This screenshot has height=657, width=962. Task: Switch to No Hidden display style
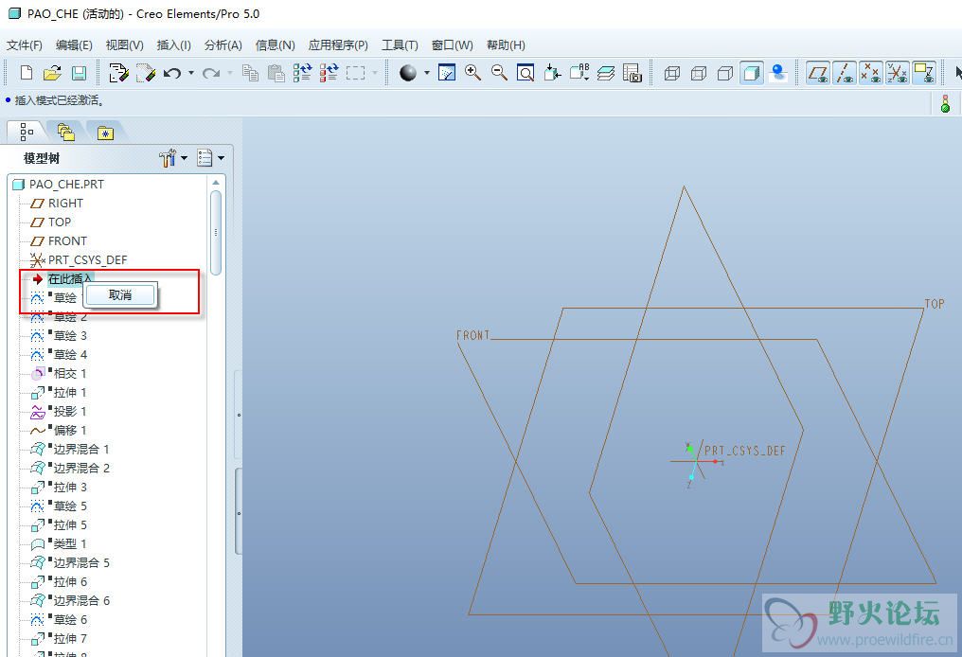(725, 73)
